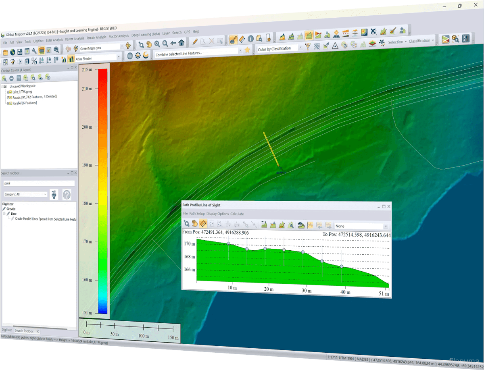Uncheck the Roads layer checkbox
484x370 pixels.
9,98
